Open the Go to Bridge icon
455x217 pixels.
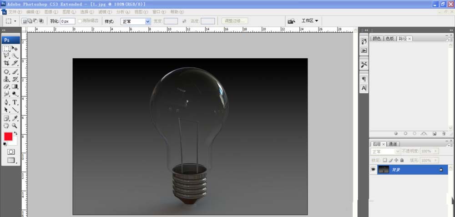click(291, 21)
